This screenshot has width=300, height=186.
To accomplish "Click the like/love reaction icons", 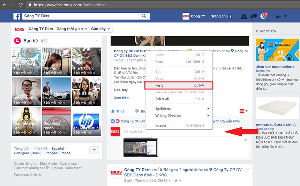I will point(115,121).
